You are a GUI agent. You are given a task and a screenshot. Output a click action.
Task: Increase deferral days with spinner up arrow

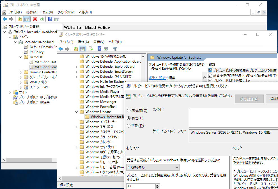(157, 185)
